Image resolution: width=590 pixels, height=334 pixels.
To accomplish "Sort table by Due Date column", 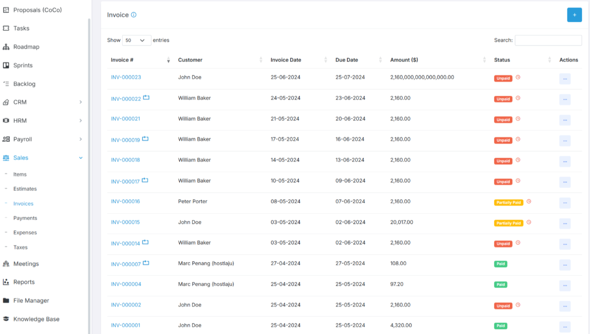I will click(347, 60).
